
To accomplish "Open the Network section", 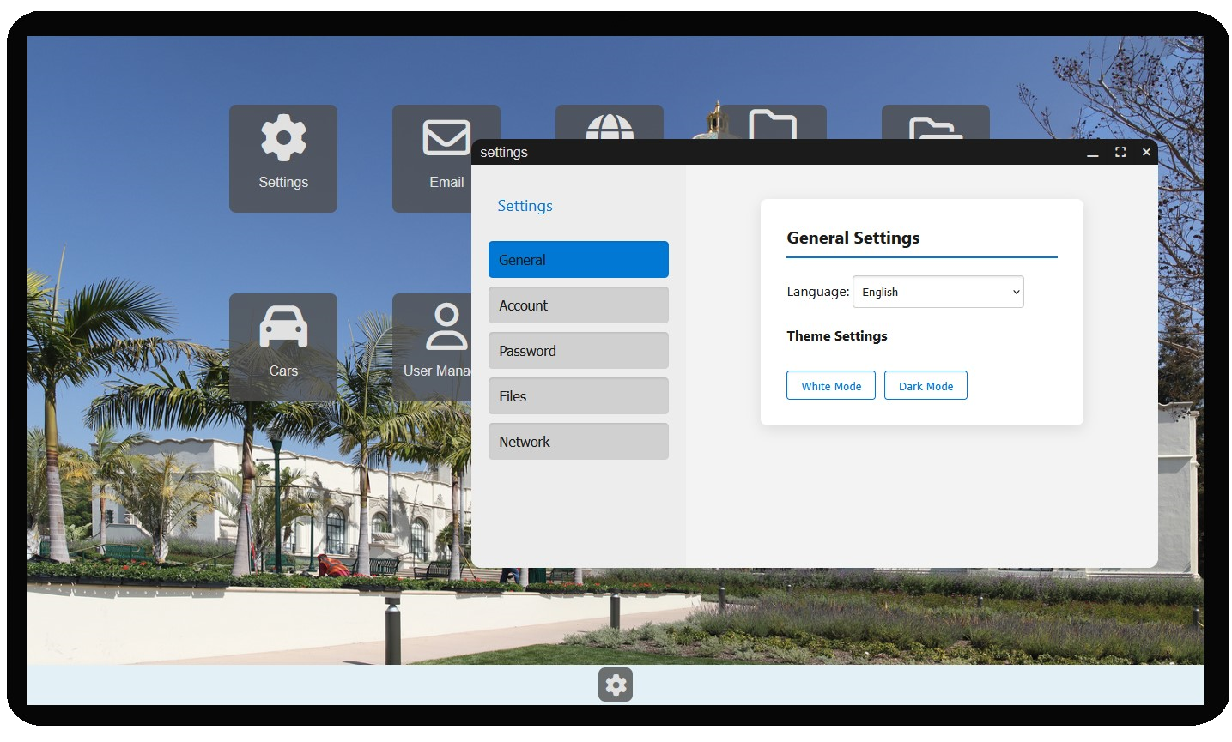I will tap(579, 442).
